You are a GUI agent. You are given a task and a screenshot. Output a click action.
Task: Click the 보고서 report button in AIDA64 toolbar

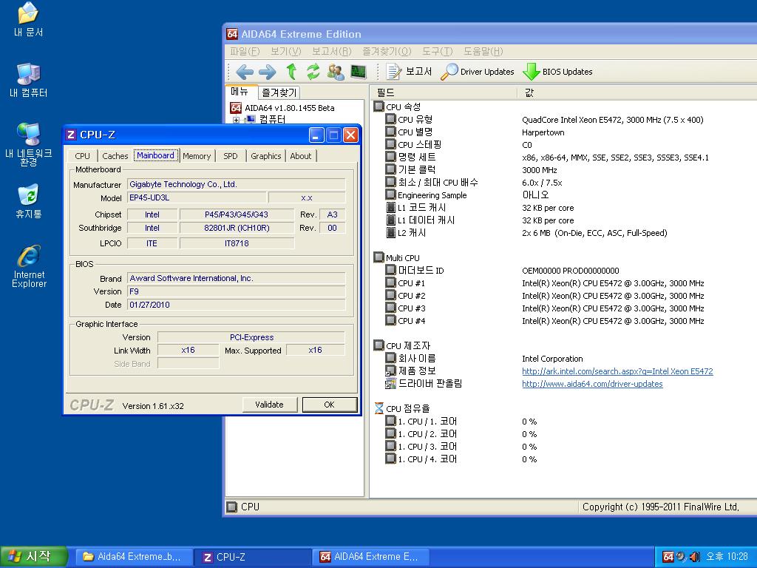tap(408, 72)
